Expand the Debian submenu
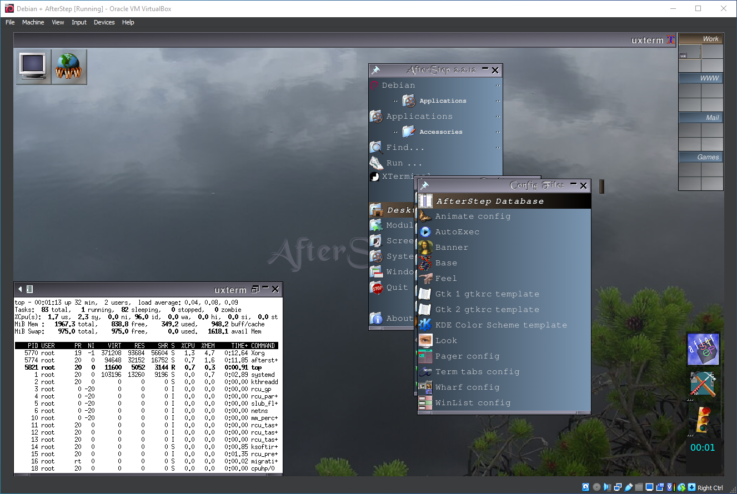The image size is (737, 494). (x=398, y=85)
